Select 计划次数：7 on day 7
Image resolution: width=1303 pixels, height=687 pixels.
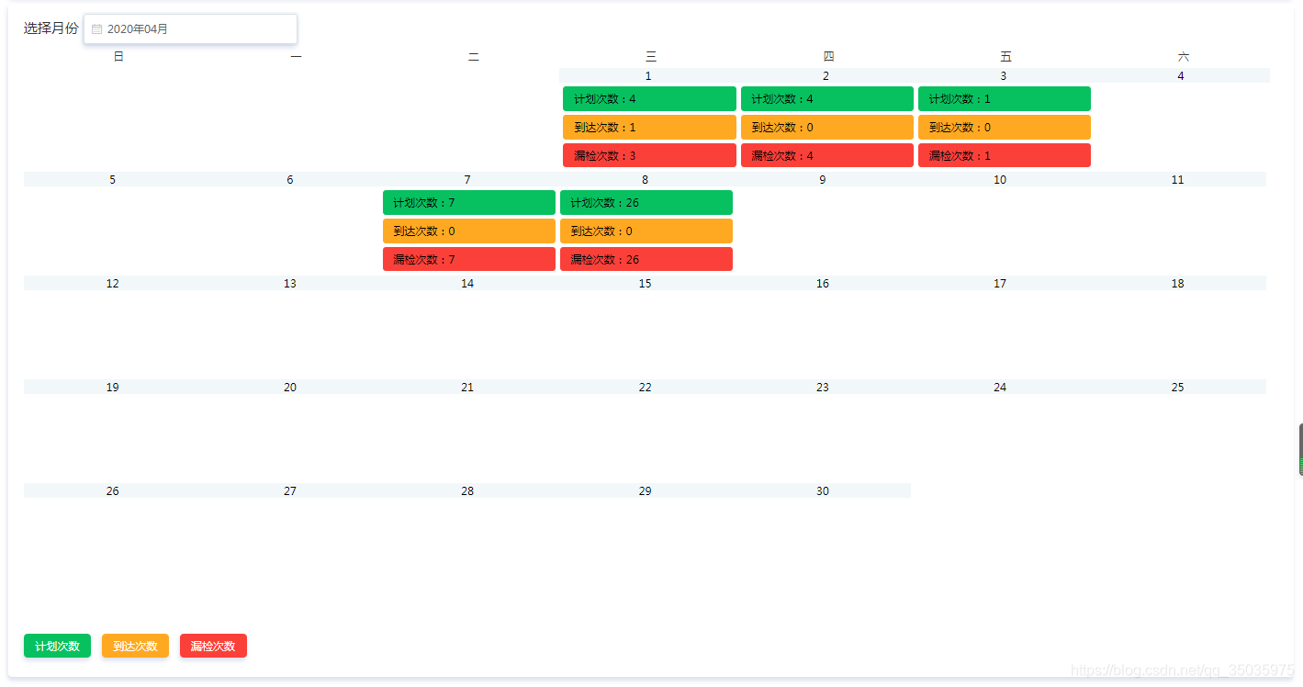coord(468,202)
